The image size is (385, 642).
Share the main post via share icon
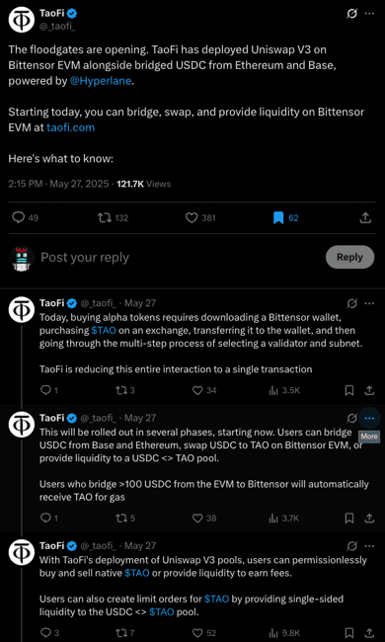coord(365,218)
